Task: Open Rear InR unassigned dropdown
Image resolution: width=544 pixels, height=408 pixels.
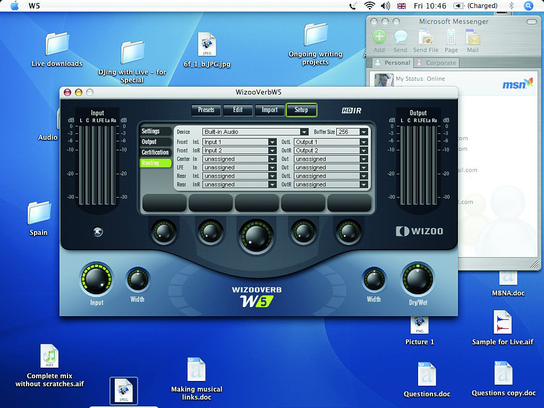Action: 240,184
